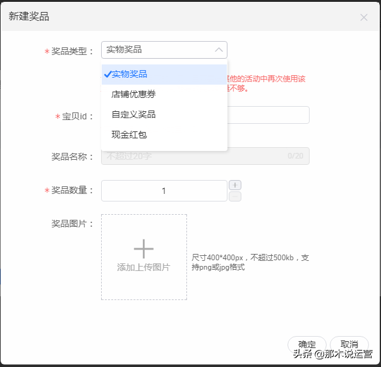Click the plus icon to upload image

point(143,249)
